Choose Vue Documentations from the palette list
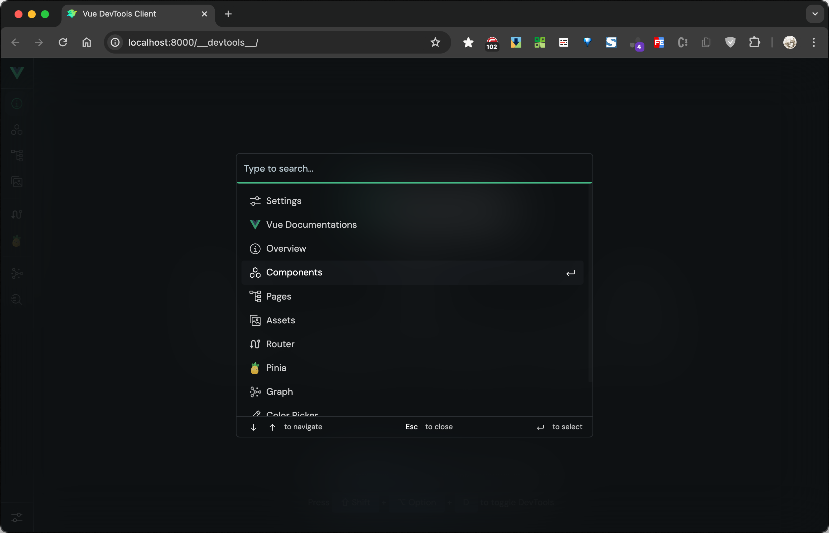The width and height of the screenshot is (829, 533). click(311, 225)
